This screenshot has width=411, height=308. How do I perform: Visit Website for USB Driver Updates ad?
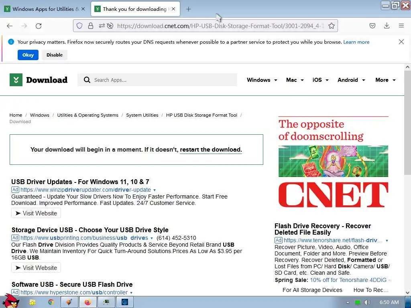click(36, 213)
